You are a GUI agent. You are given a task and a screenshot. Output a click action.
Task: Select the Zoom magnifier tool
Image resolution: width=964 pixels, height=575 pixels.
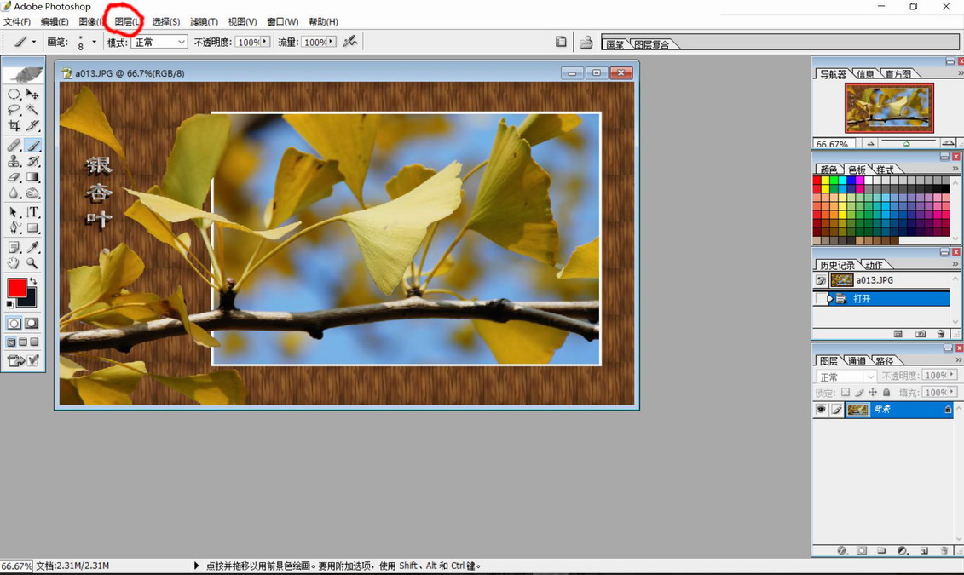[x=32, y=263]
